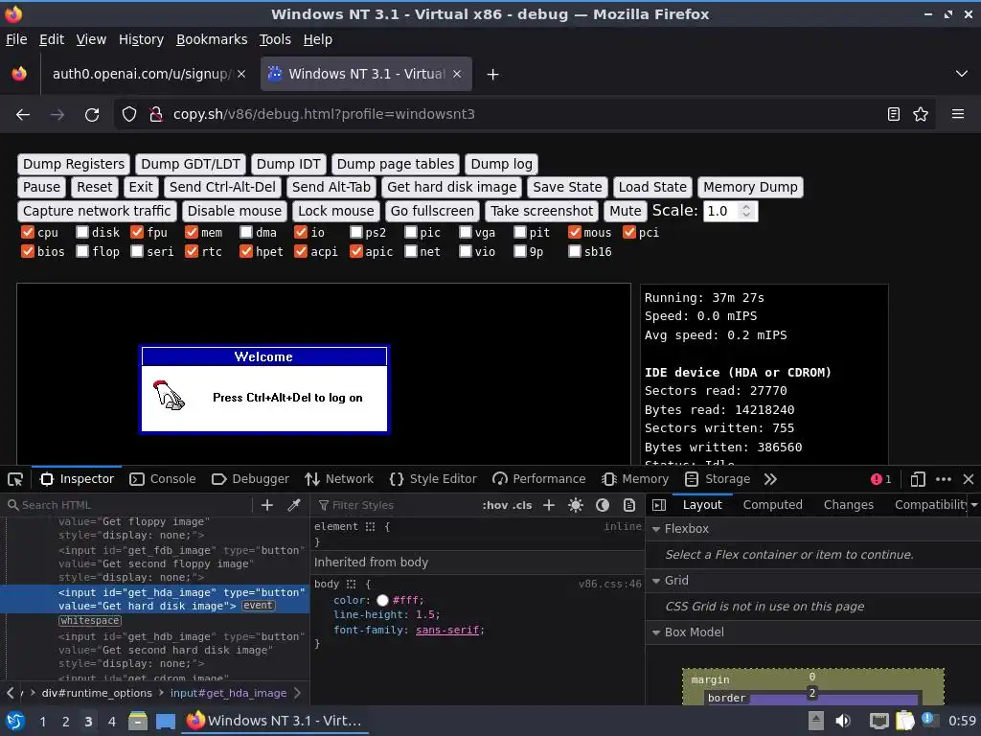Open the volume icon in system tray

coord(843,721)
